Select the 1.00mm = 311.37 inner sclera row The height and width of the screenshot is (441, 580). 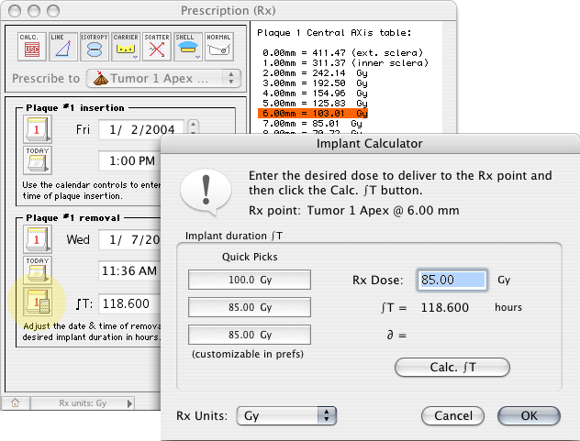coord(345,63)
